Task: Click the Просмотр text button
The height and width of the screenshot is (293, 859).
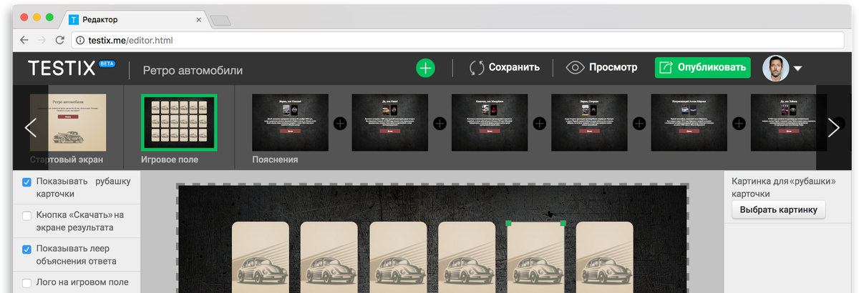Action: tap(613, 68)
